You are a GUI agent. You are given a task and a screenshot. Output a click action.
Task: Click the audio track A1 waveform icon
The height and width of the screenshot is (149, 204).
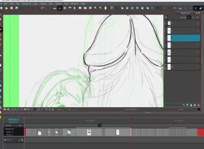pyautogui.click(x=22, y=140)
